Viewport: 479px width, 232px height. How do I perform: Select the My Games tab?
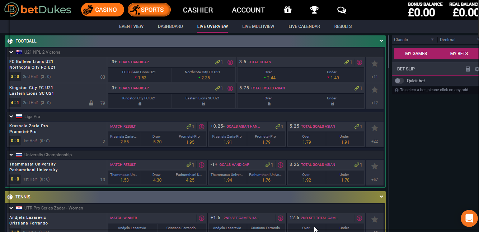416,54
